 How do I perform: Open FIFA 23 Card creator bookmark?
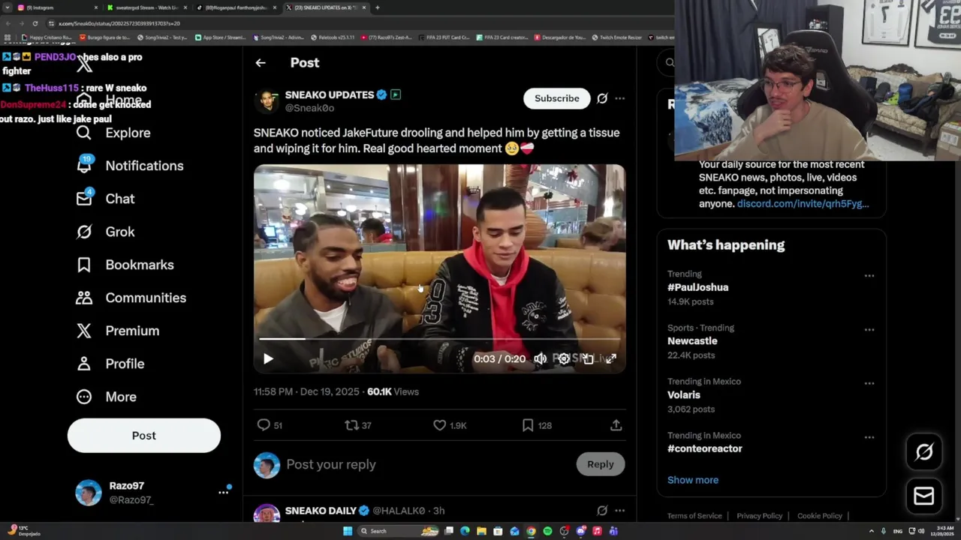pos(503,37)
